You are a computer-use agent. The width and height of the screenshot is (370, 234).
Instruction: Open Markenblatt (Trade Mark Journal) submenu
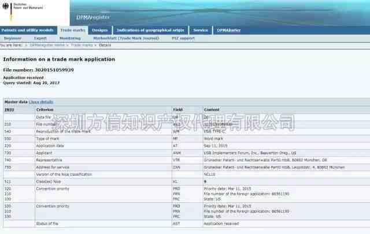coord(126,39)
